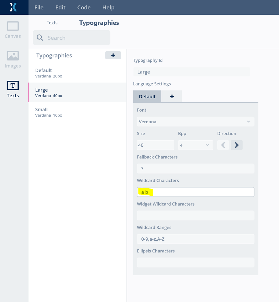This screenshot has height=302, width=279.
Task: Click the Ellipsis Characters field
Action: click(196, 262)
